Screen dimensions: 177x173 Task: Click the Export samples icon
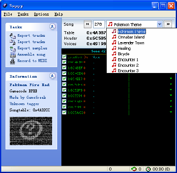[x=13, y=49]
